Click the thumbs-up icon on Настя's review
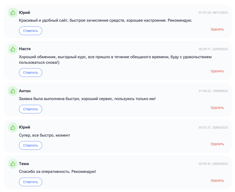This screenshot has width=235, height=192. coord(13,49)
